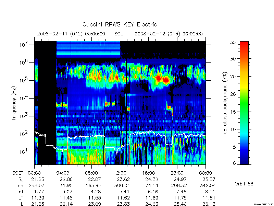Click the L value '23.00'
Screen dimensions: 274x206
pyautogui.click(x=95, y=204)
